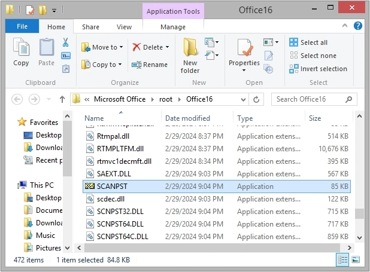
Task: Sort by the Size column header
Action: point(329,118)
